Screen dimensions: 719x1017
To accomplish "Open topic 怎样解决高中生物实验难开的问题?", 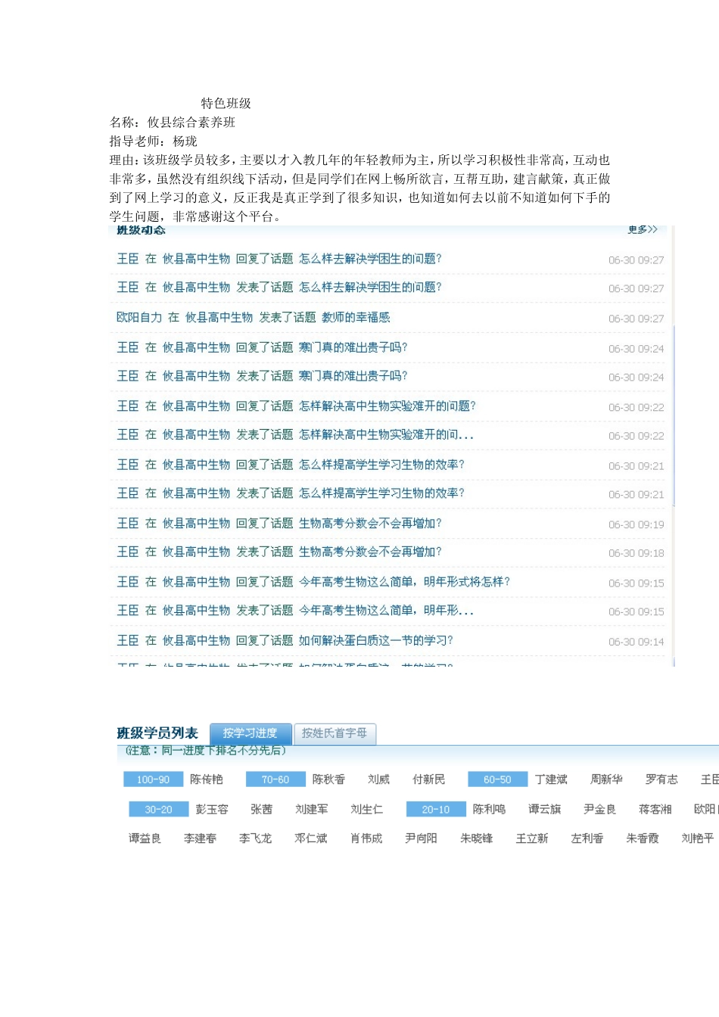I will pos(387,406).
